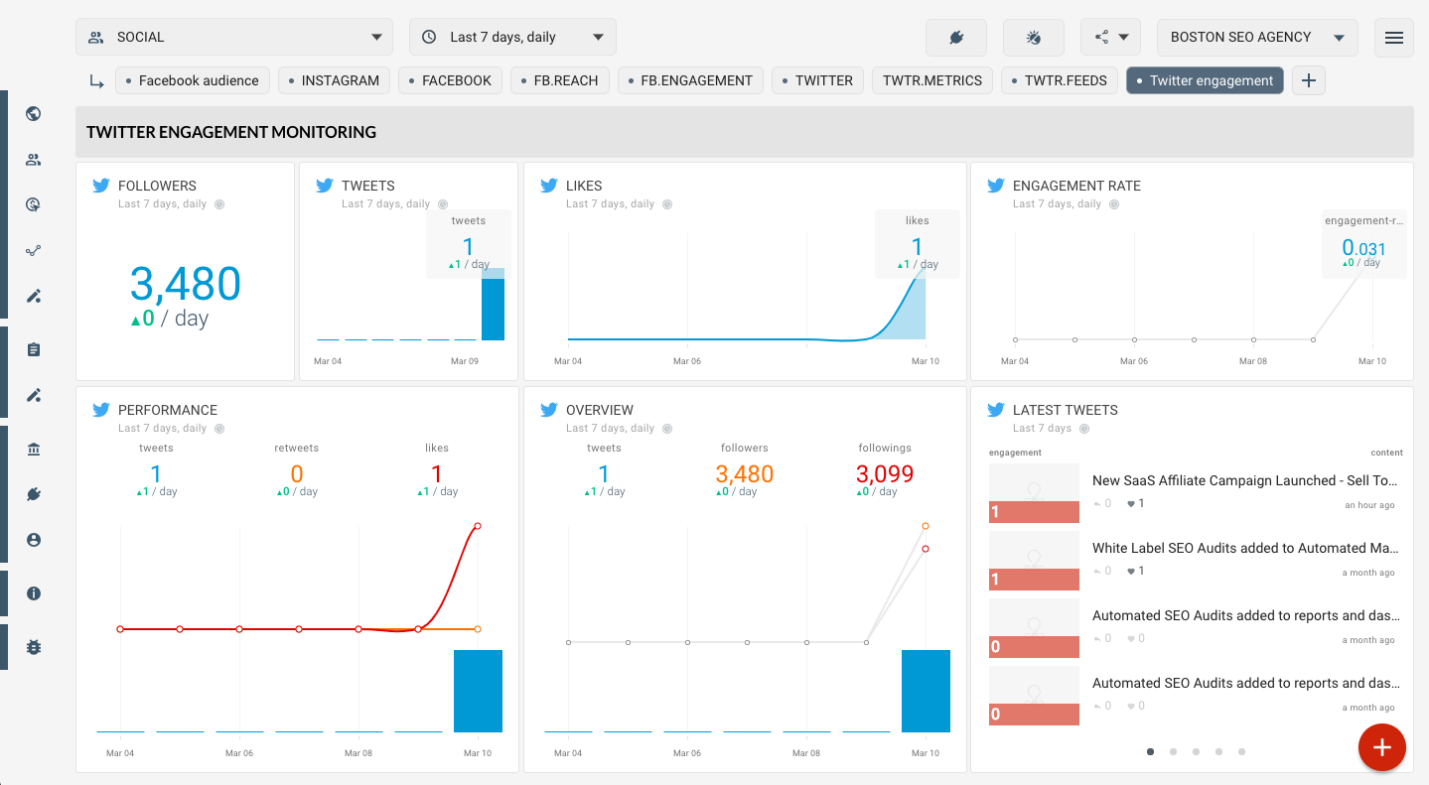Click the Twitter bird on the FOLLOWERS widget
Viewport: 1429px width, 785px height.
point(100,185)
